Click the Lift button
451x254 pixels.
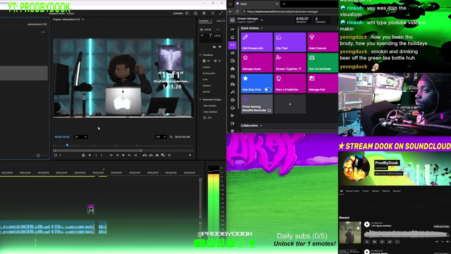click(x=145, y=155)
